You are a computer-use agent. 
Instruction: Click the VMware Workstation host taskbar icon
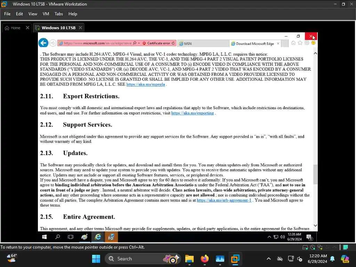235,259
